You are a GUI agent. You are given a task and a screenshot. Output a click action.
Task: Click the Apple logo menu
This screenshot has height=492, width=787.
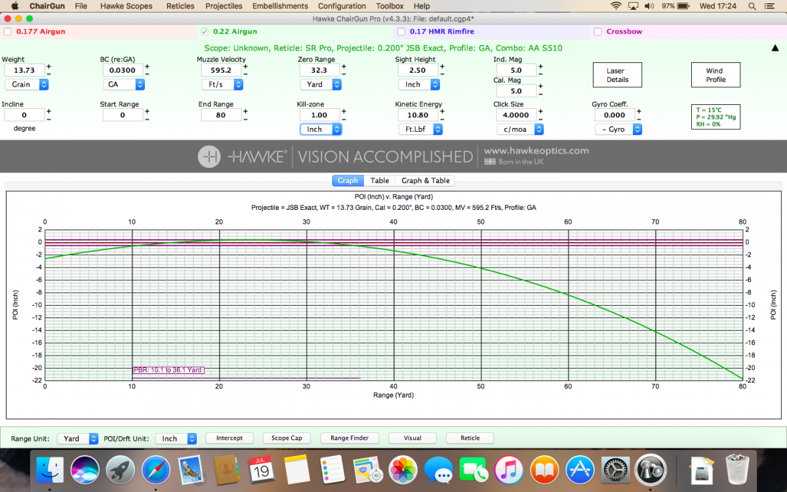14,6
